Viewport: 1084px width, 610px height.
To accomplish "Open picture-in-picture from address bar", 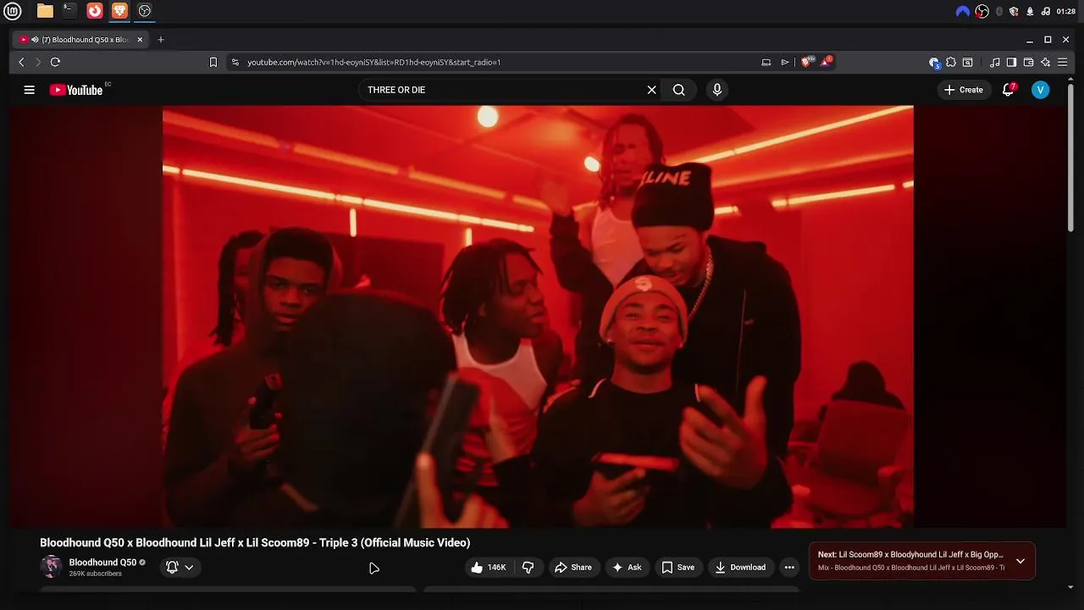I will [x=766, y=62].
